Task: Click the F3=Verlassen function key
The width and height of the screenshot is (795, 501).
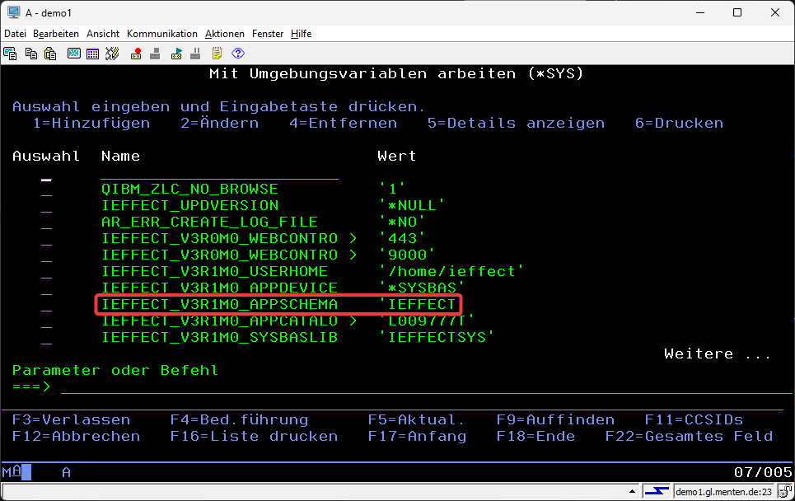Action: click(71, 419)
